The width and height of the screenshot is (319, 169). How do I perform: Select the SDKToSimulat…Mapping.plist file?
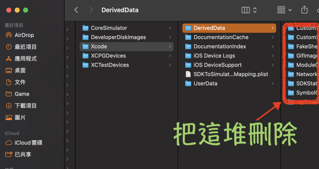coord(231,74)
